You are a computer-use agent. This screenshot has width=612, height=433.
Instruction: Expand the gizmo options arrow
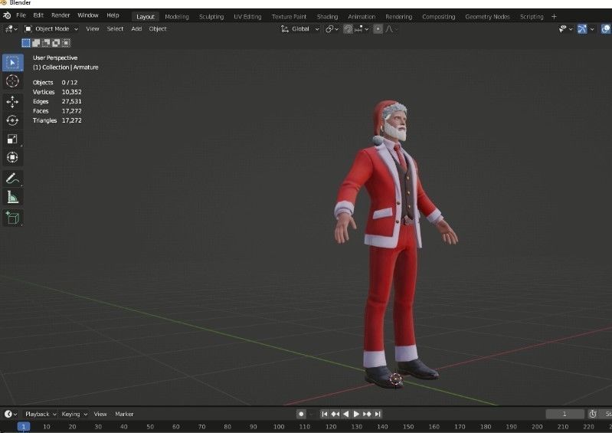pyautogui.click(x=592, y=29)
